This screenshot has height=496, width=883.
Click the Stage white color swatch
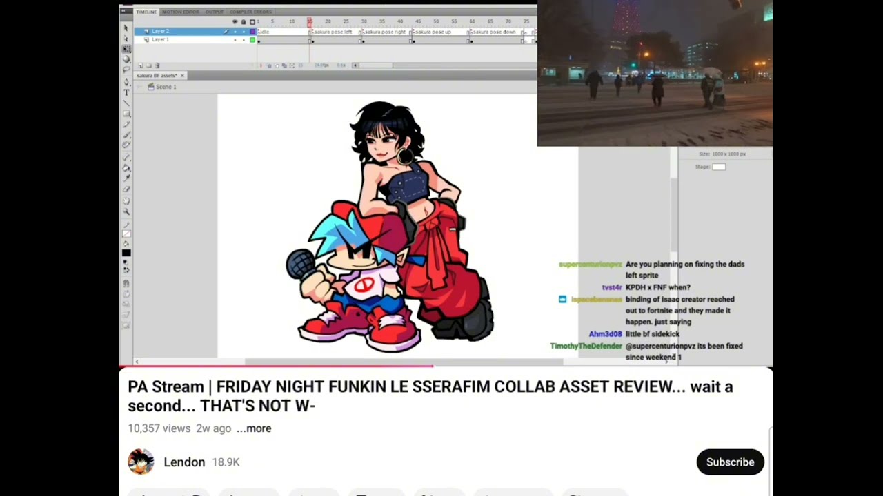point(719,167)
